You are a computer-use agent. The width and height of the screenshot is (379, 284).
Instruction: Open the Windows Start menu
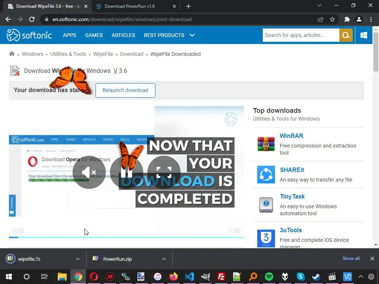pos(9,277)
